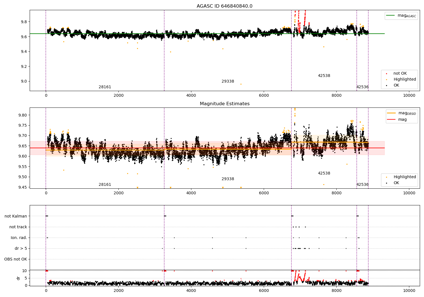Click obsid label 28161 in the AGASC ID plot

click(x=105, y=87)
